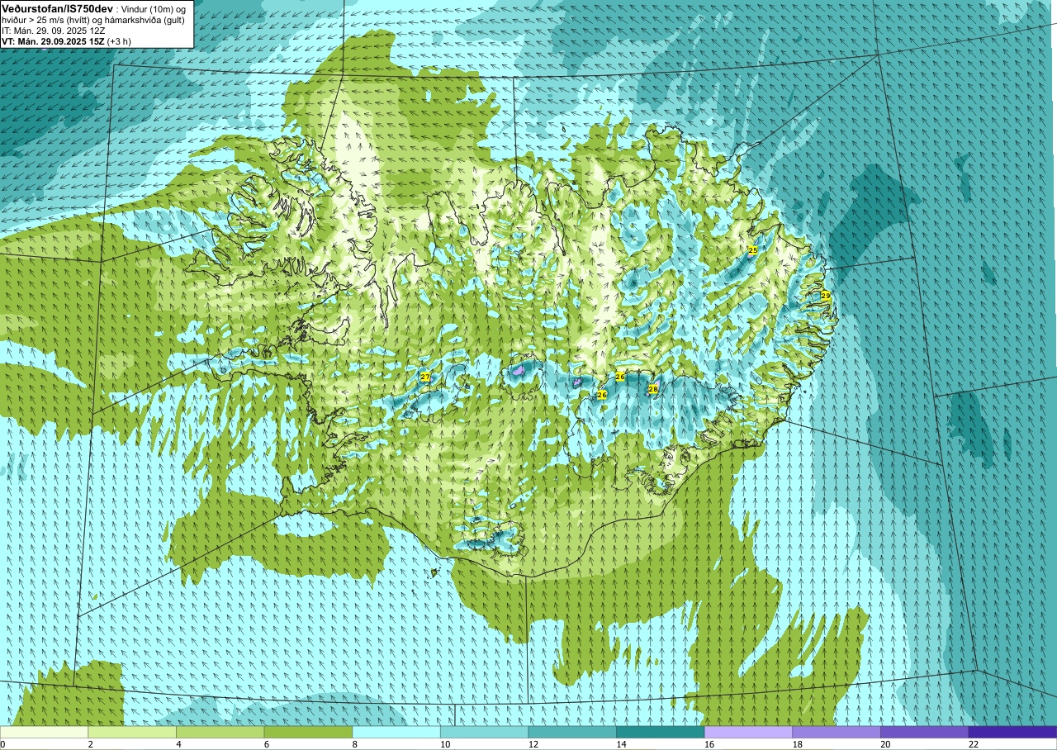Screen dimensions: 1057x750
Task: Click the legend tick label '4'
Action: pos(178,744)
